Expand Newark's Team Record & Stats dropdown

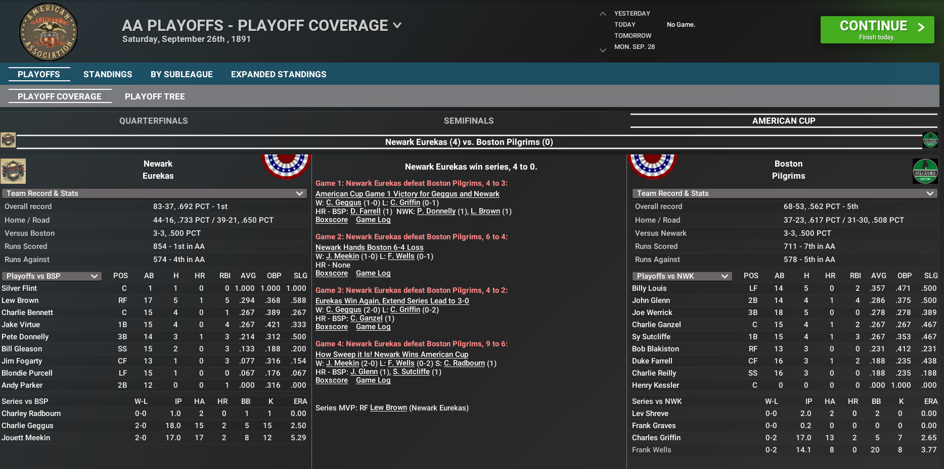tap(300, 193)
